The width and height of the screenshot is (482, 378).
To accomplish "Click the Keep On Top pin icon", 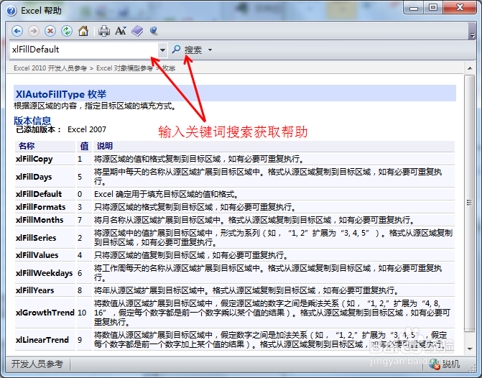I will point(154,30).
